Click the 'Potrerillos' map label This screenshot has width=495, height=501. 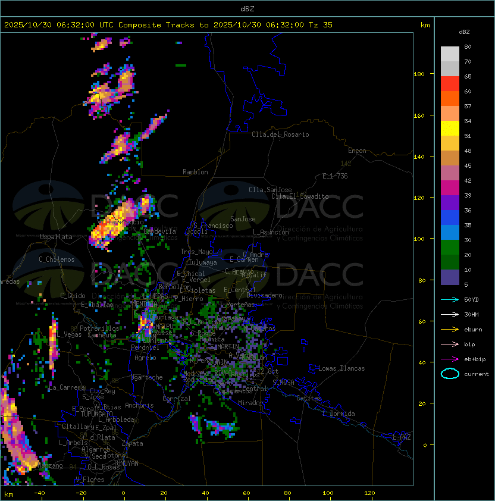(x=99, y=328)
